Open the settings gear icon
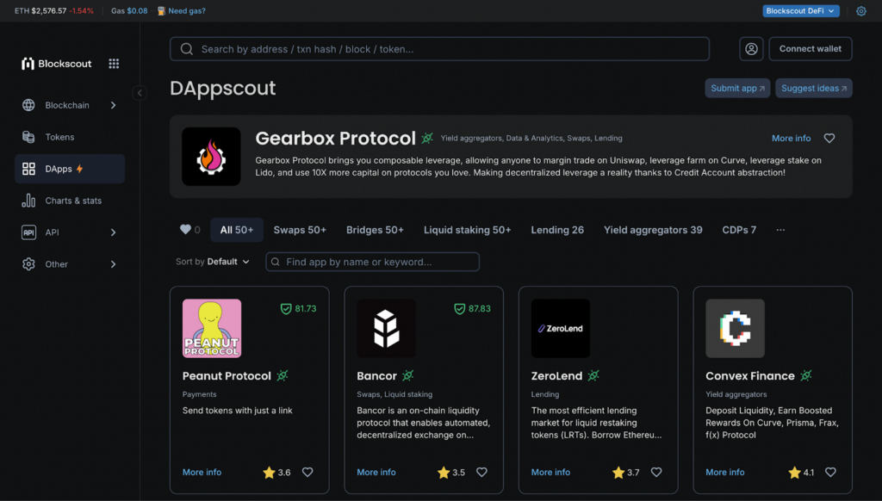 tap(861, 11)
